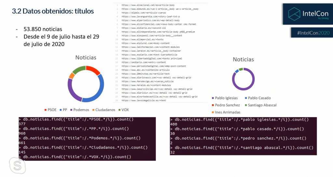Screen dimensions: 333x177
Task: Open the heraldo.es URL line
Action: (146, 85)
